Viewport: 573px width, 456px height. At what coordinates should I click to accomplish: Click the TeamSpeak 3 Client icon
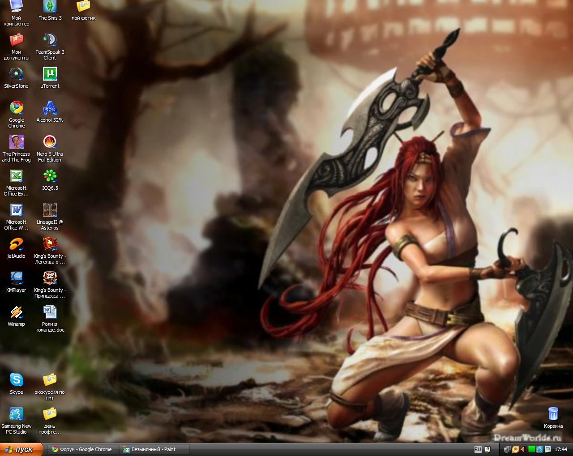50,40
